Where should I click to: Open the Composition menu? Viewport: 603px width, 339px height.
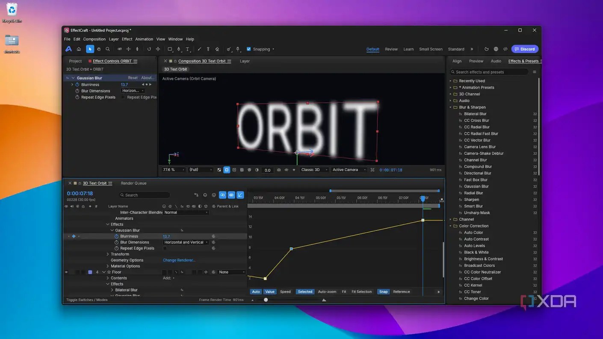94,39
